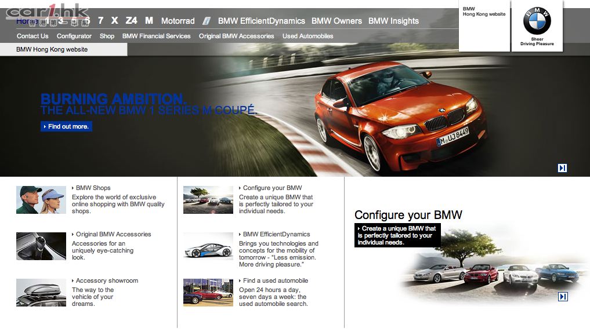Open Find a used automobile link

point(275,280)
